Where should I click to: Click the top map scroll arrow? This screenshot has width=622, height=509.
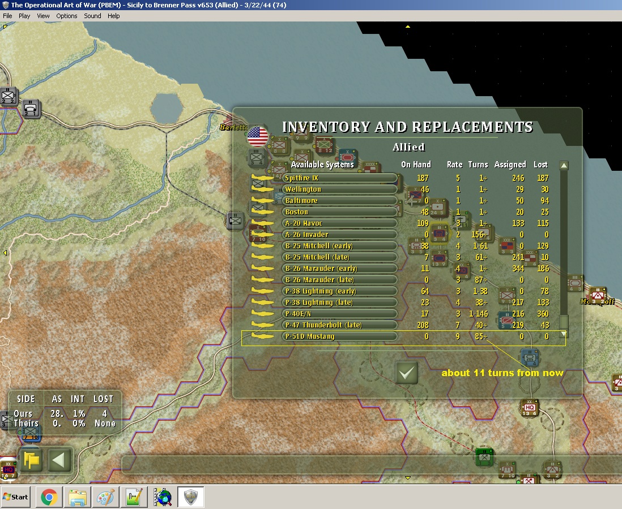408,27
